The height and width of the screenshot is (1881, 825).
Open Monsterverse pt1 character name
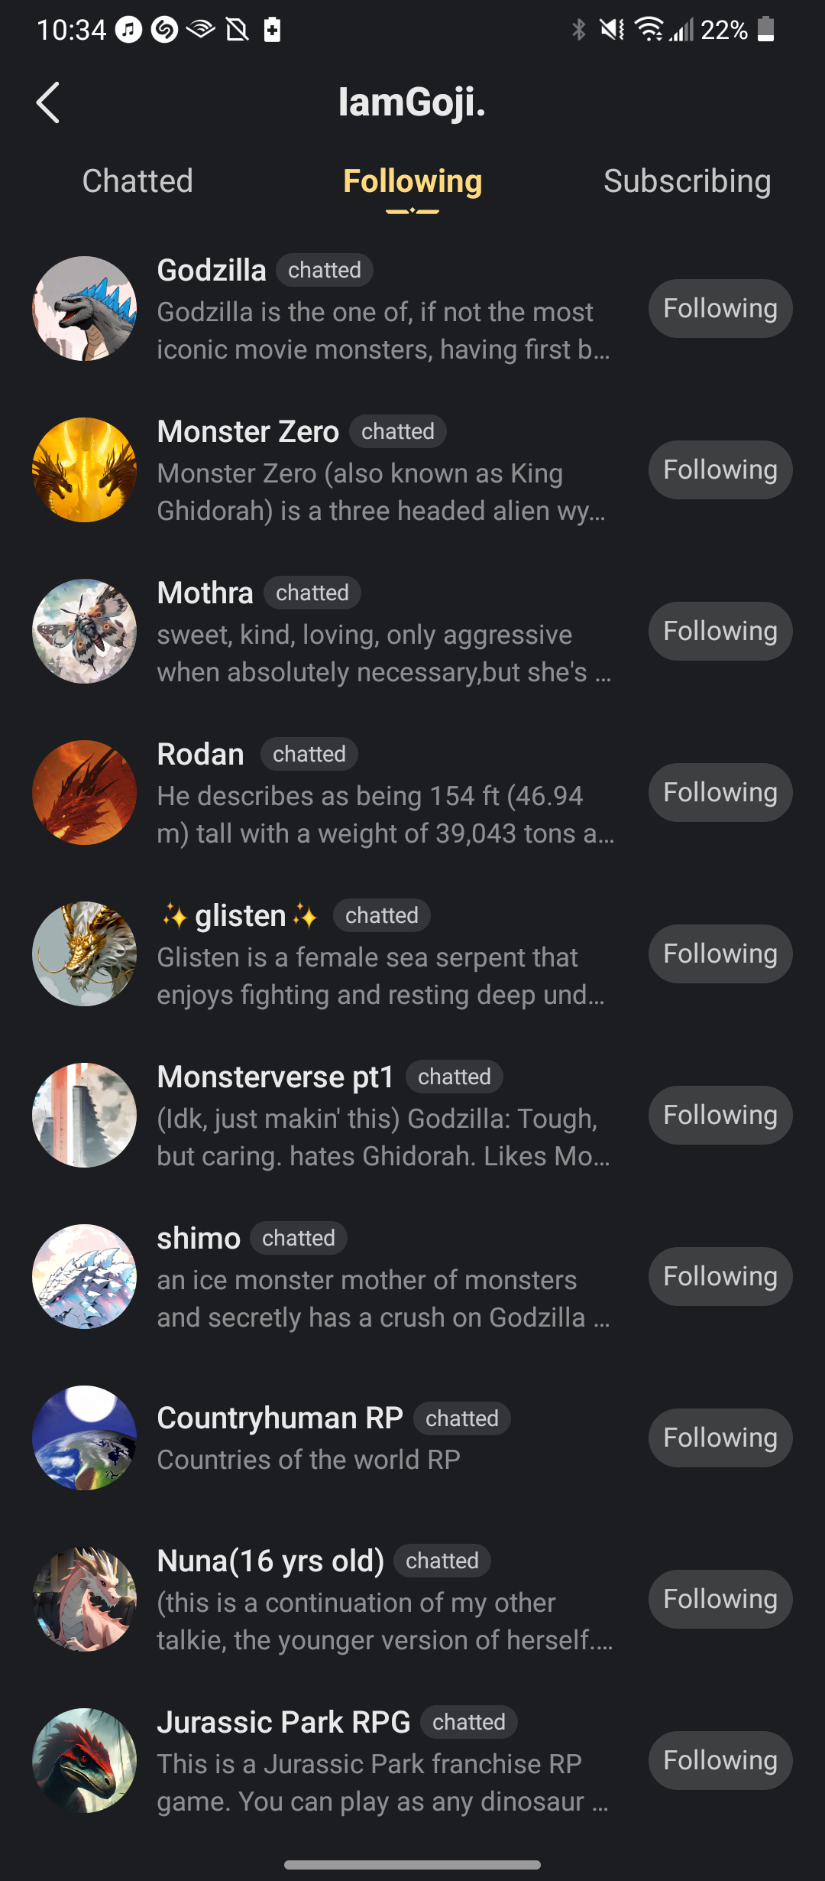275,1077
